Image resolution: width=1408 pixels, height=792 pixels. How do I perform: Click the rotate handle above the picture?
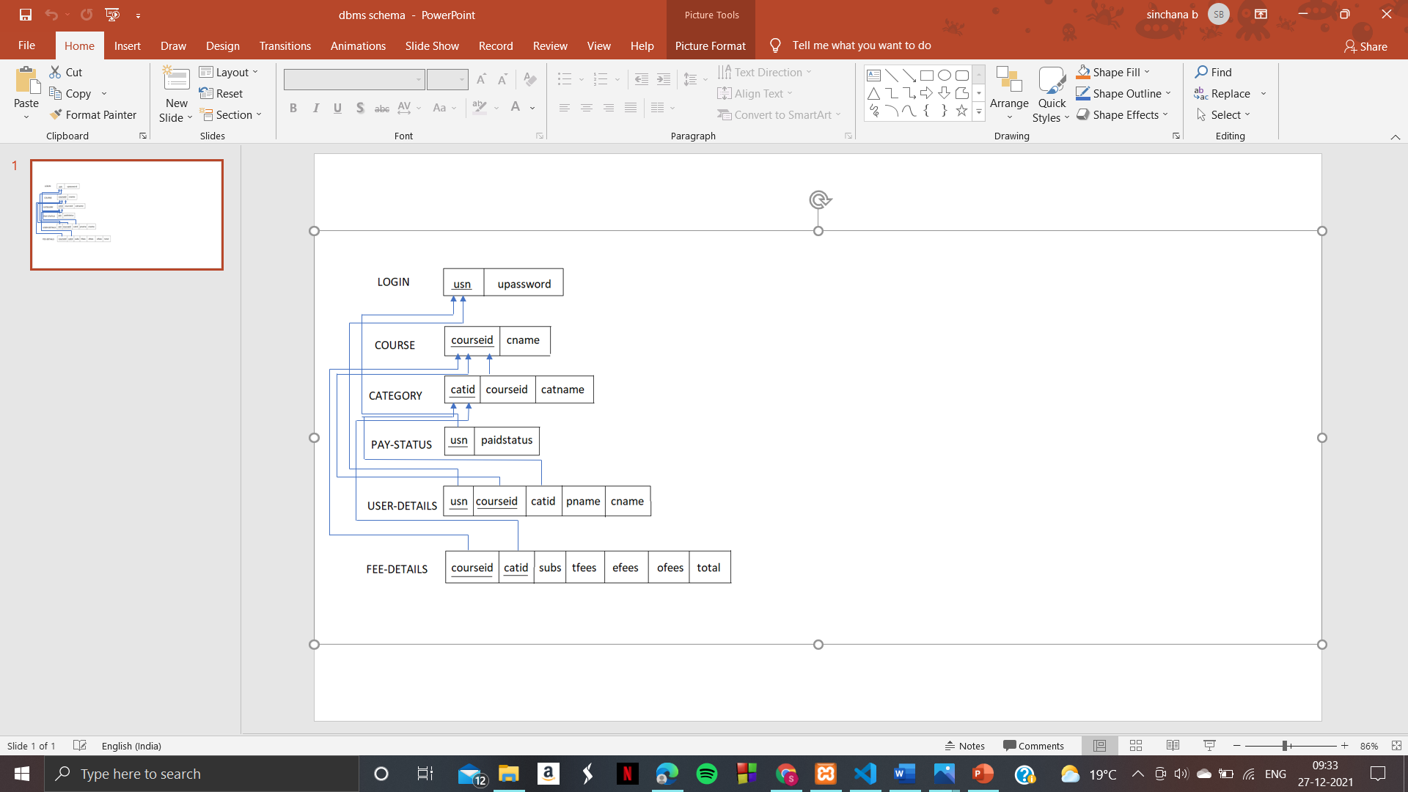click(x=819, y=199)
